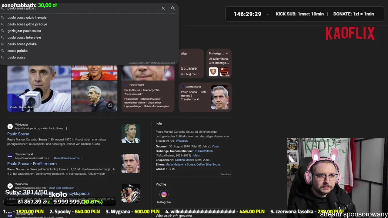Follow the 'Wikipedia' source link in Info

[x=182, y=141]
